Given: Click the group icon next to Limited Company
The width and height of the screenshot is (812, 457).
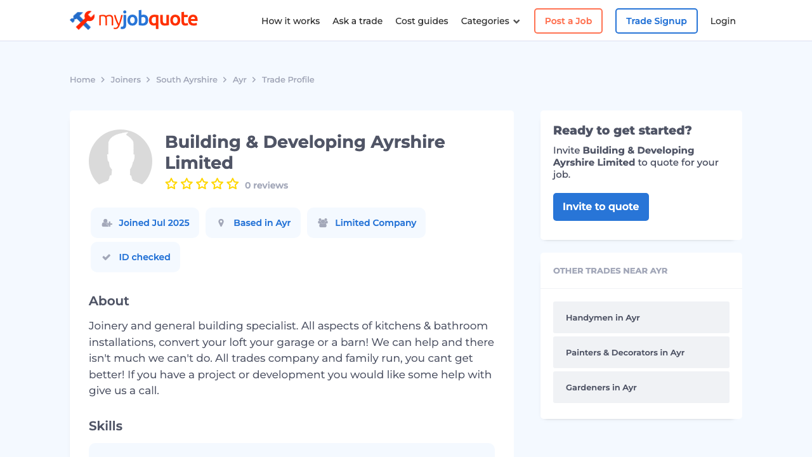Looking at the screenshot, I should click(322, 222).
